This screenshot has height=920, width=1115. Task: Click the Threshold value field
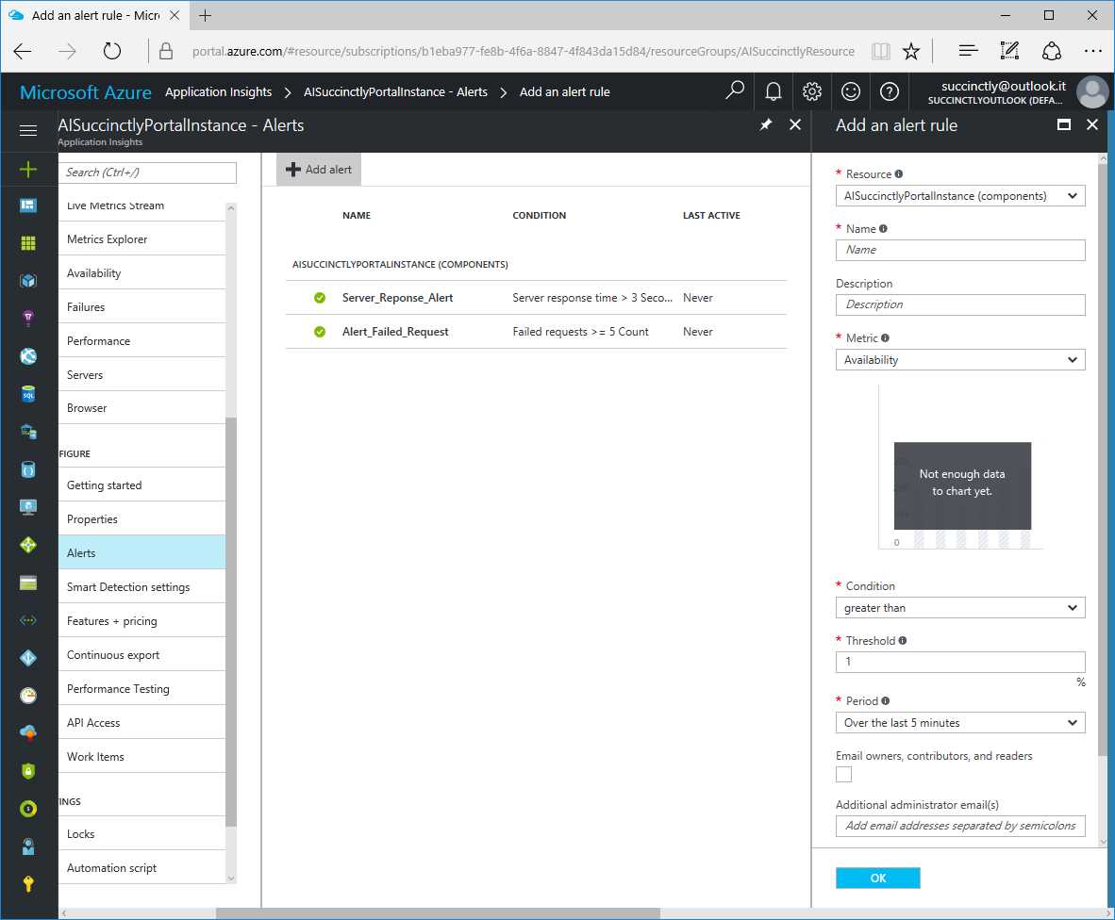click(x=960, y=662)
